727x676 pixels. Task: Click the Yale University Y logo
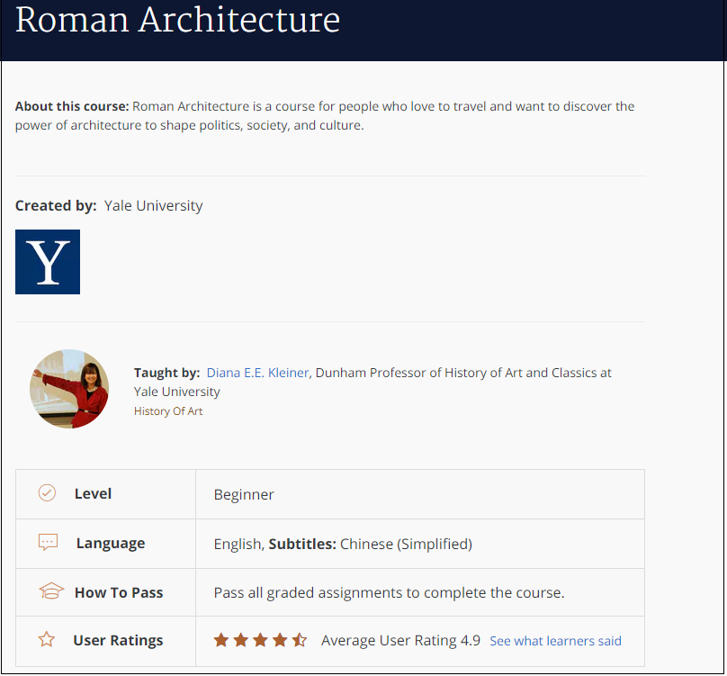pyautogui.click(x=48, y=262)
